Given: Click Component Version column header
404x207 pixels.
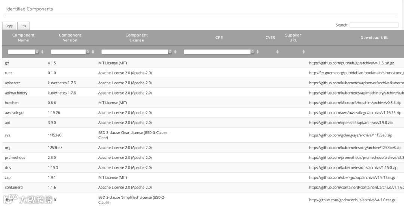Looking at the screenshot, I should coord(70,38).
